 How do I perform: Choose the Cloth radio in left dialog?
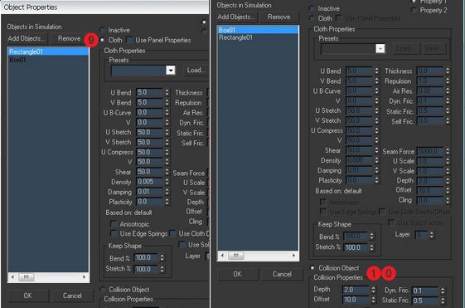[102, 40]
